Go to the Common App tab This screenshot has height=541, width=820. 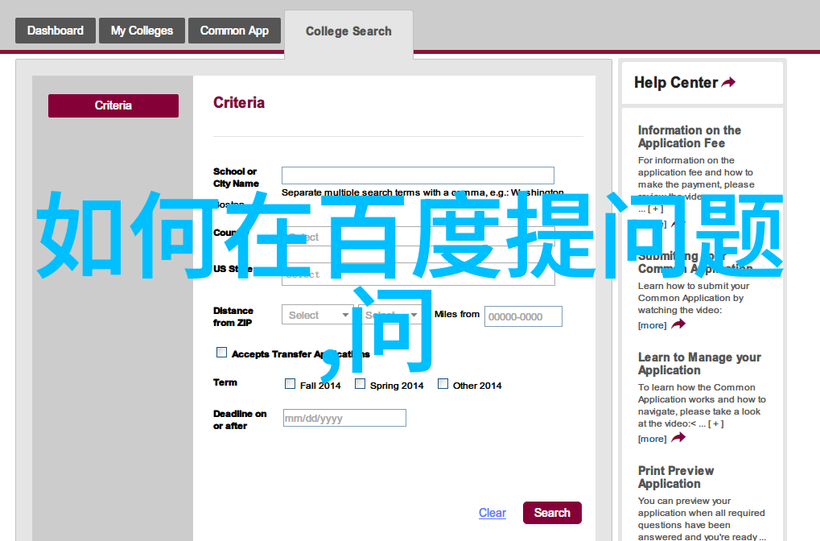click(x=234, y=31)
